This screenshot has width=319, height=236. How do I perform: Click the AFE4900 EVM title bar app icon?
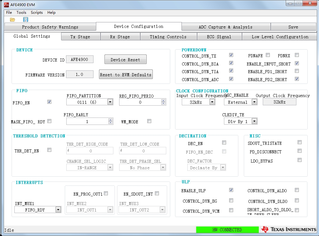(6, 5)
